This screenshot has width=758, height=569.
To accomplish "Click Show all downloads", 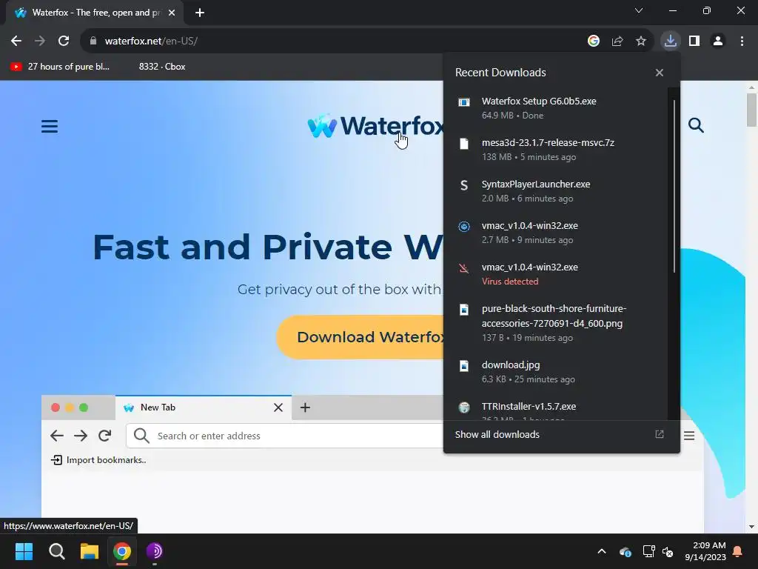I will pyautogui.click(x=497, y=434).
